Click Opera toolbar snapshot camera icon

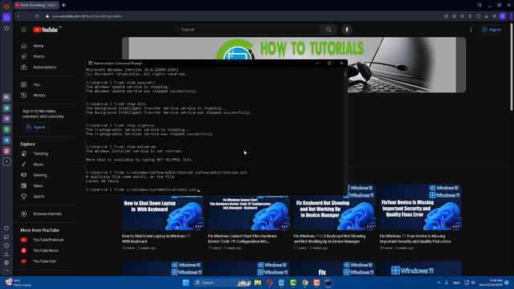(x=454, y=16)
